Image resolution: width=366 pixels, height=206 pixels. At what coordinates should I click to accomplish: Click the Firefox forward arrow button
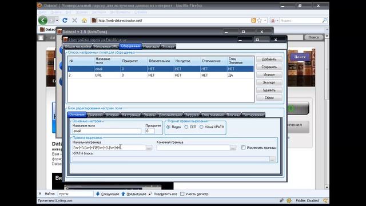(x=51, y=21)
